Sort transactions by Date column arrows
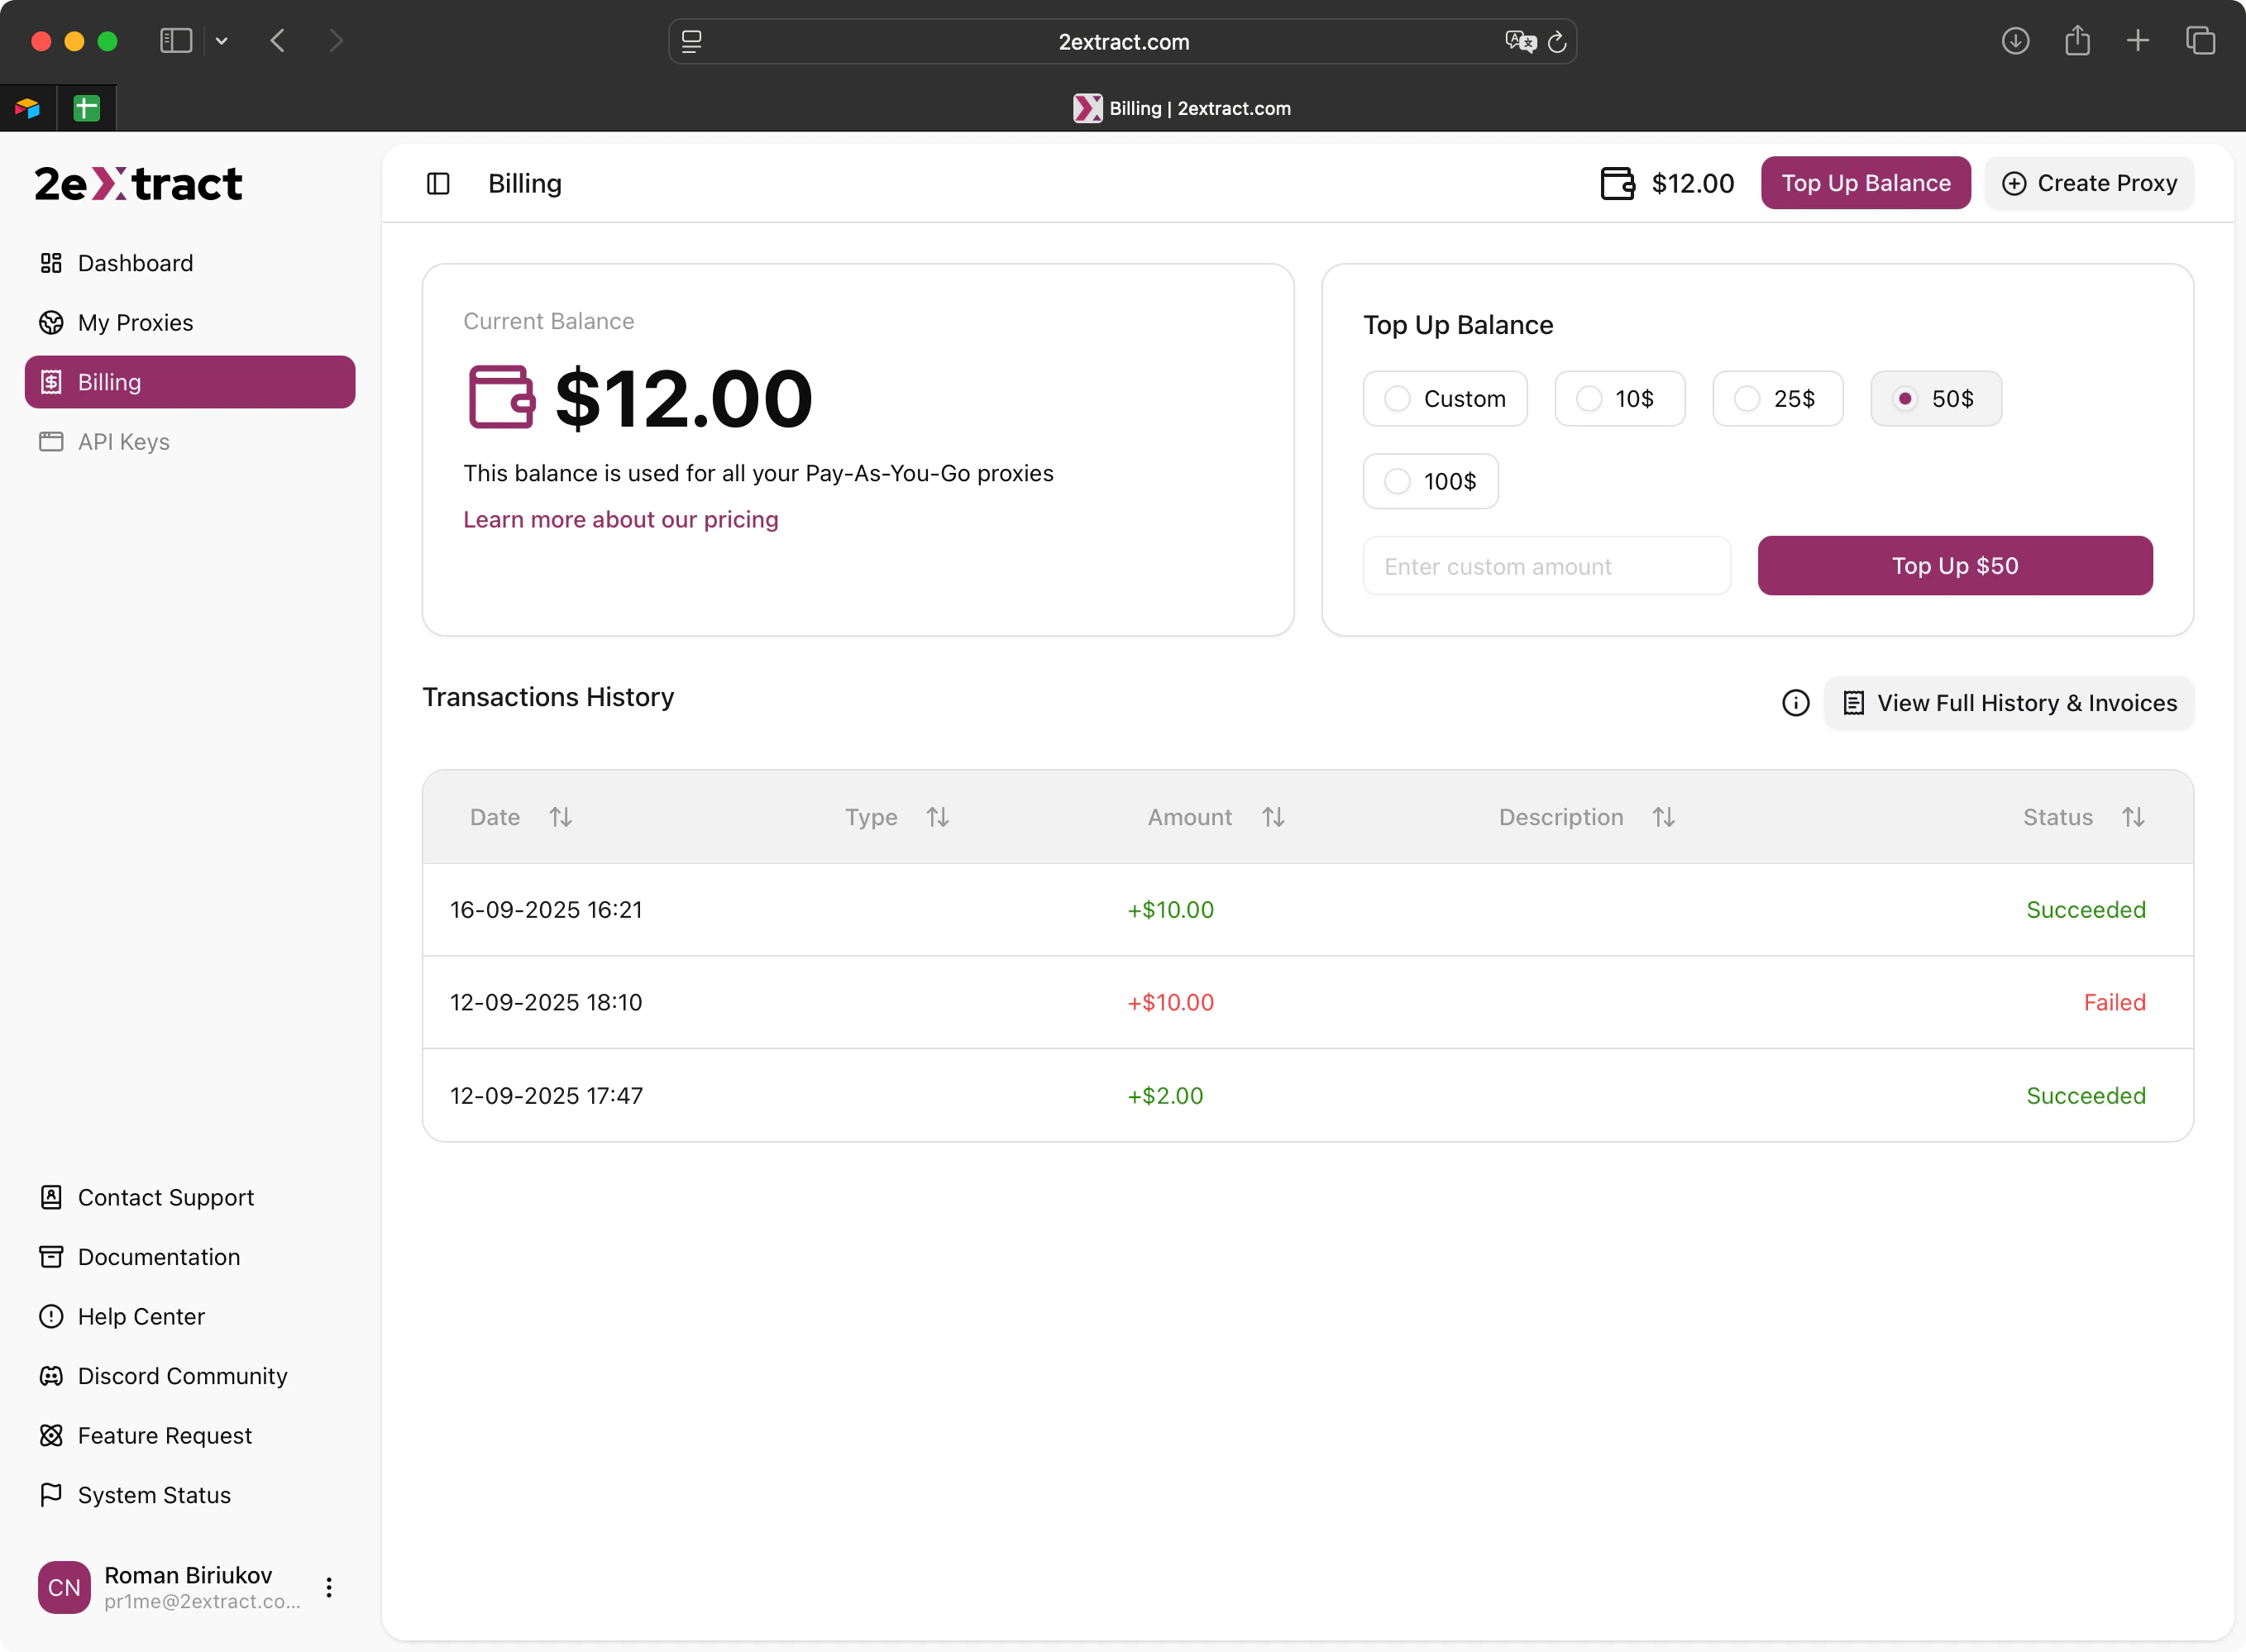2246x1652 pixels. click(x=560, y=817)
